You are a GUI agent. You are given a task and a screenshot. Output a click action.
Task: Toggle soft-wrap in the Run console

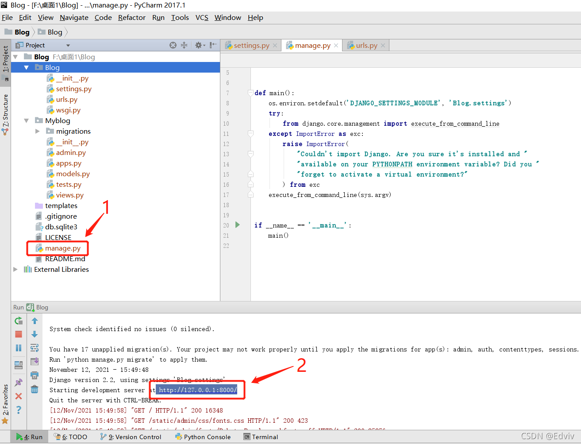click(x=35, y=348)
